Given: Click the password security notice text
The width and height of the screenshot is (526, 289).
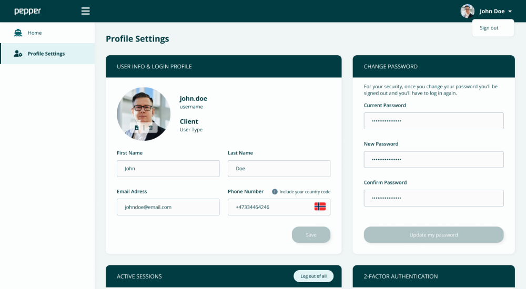Looking at the screenshot, I should (431, 90).
